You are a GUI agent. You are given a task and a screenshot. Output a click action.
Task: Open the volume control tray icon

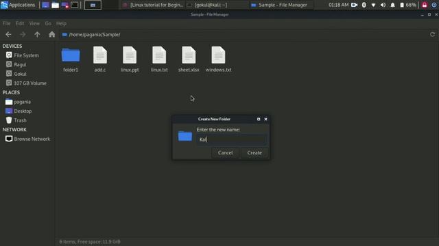click(x=383, y=5)
